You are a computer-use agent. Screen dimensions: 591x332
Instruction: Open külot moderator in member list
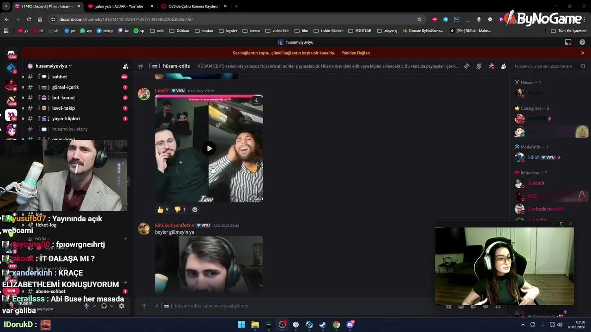point(549,157)
